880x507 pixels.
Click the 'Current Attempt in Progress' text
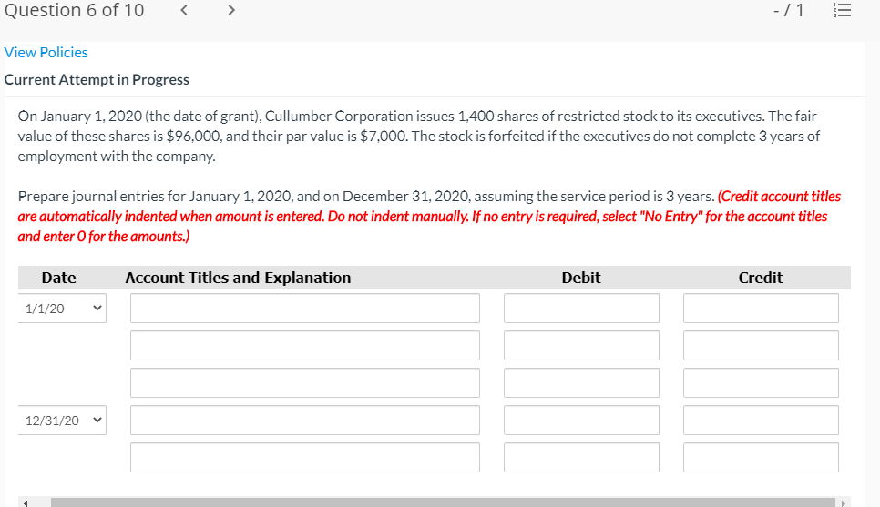[x=97, y=79]
